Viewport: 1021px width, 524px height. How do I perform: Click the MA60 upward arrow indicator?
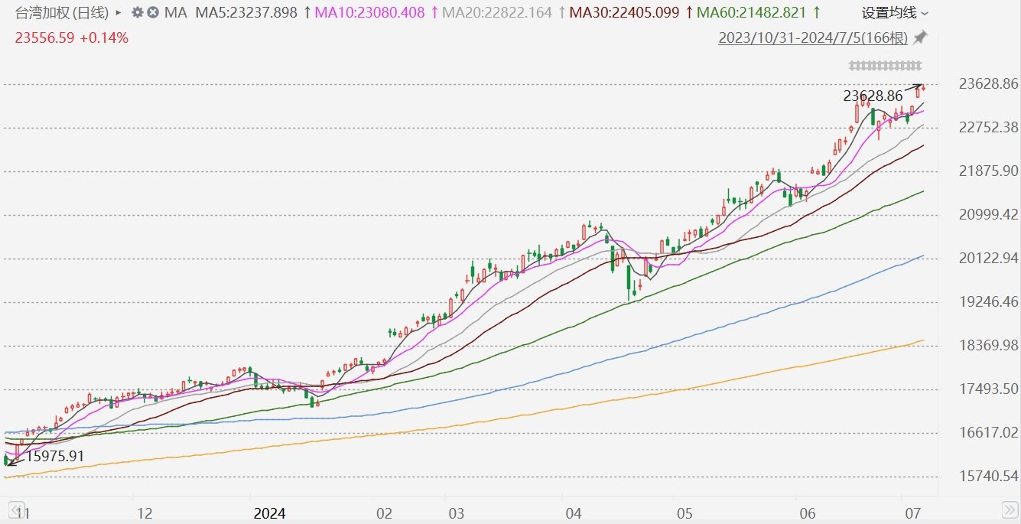[816, 13]
